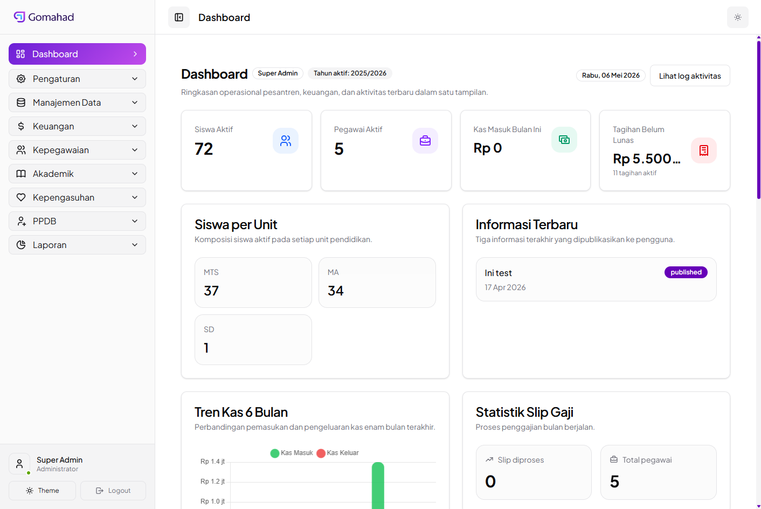This screenshot has height=509, width=761.
Task: Expand Keuangan chevron
Action: tap(135, 126)
